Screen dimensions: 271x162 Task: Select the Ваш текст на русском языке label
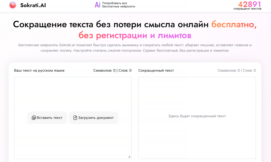[x=39, y=70]
